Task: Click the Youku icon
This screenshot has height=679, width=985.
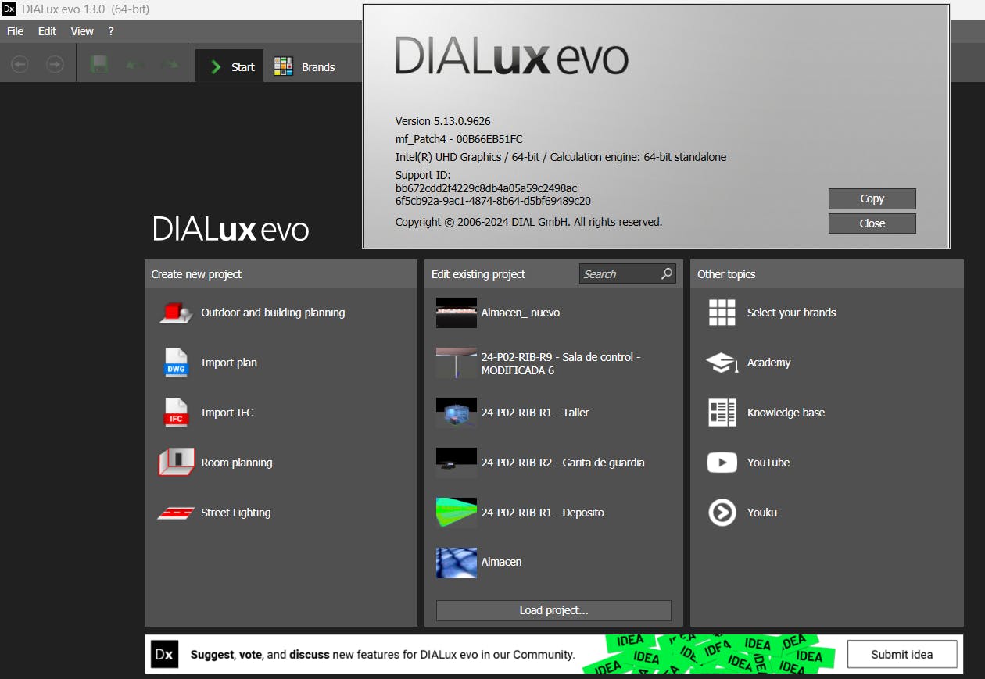Action: (x=722, y=513)
